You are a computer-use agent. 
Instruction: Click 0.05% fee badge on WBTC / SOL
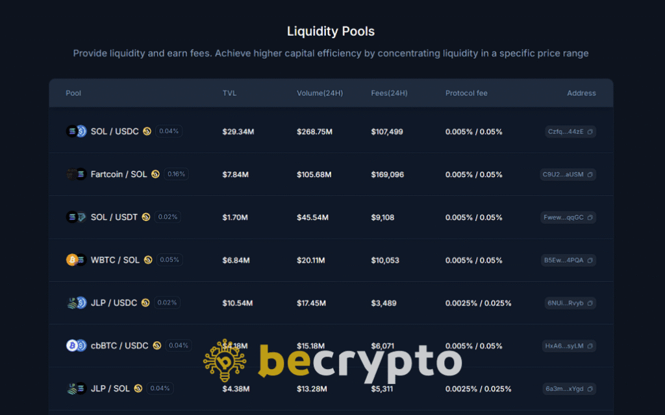(169, 260)
